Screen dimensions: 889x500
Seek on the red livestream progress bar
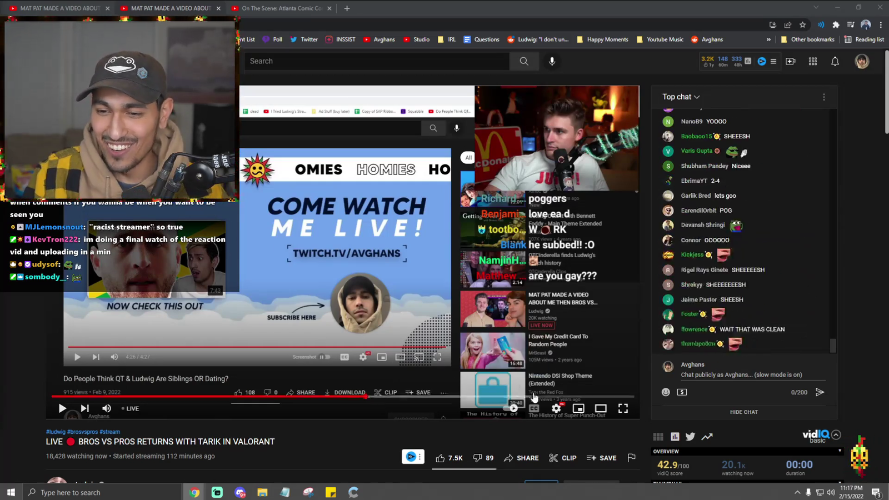tap(343, 396)
